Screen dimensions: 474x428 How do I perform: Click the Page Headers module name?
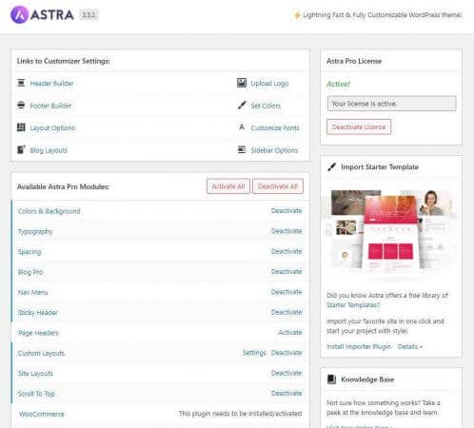(38, 333)
